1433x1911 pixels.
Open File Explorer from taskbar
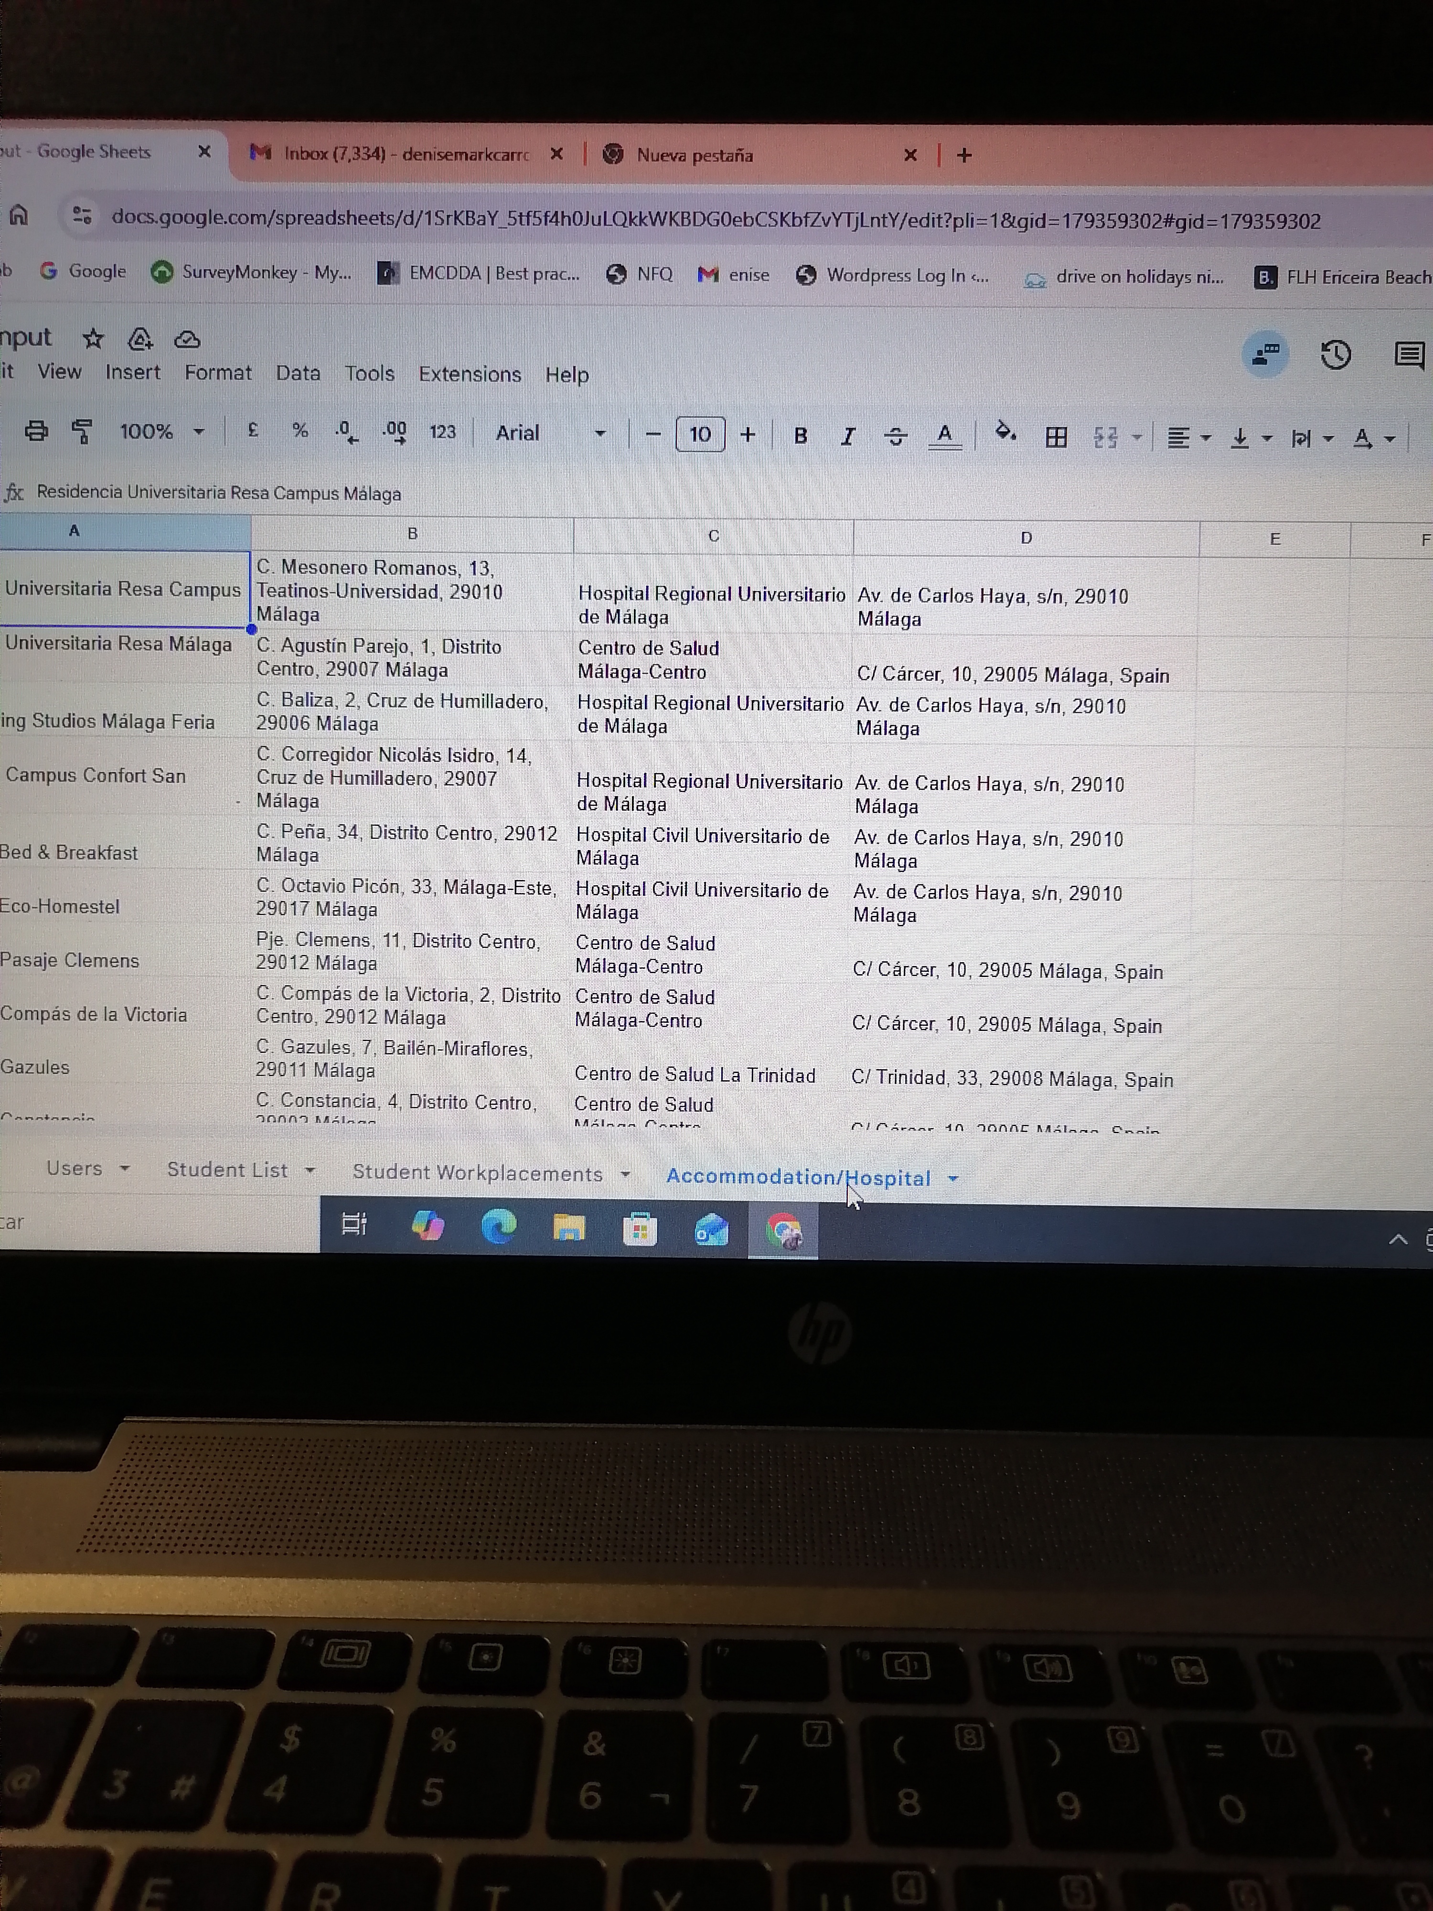568,1228
